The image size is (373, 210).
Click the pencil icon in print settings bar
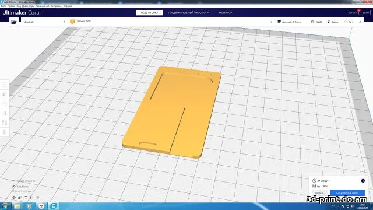(x=360, y=22)
